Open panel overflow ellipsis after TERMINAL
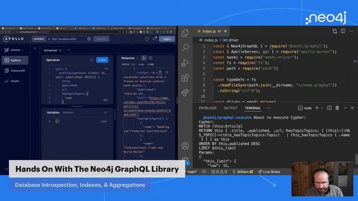The image size is (358, 201). [x=268, y=108]
